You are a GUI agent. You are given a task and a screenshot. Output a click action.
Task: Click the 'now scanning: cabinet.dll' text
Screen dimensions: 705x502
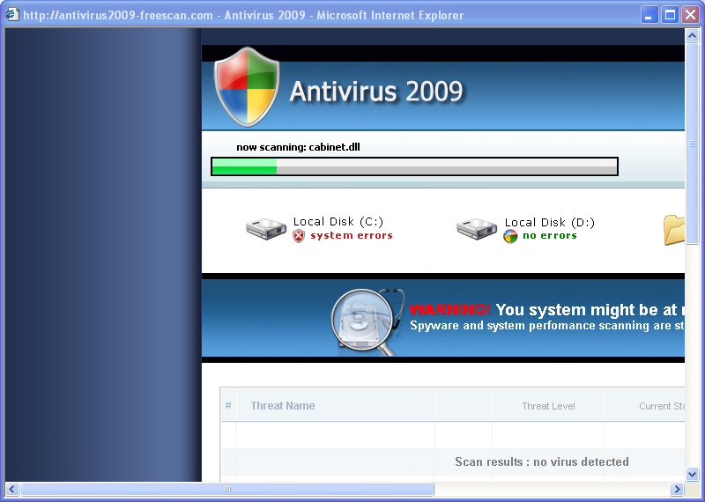[x=298, y=147]
